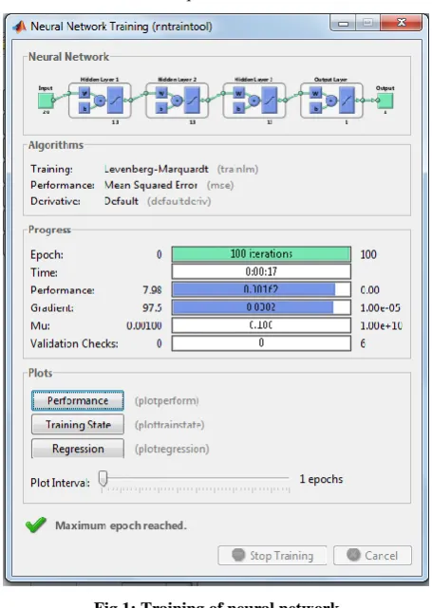Click Output Layer bias b block
The height and width of the screenshot is (608, 432).
tap(316, 108)
